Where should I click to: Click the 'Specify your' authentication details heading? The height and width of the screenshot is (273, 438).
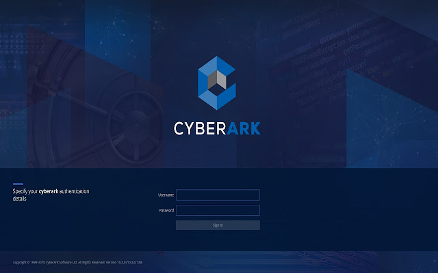[x=51, y=195]
